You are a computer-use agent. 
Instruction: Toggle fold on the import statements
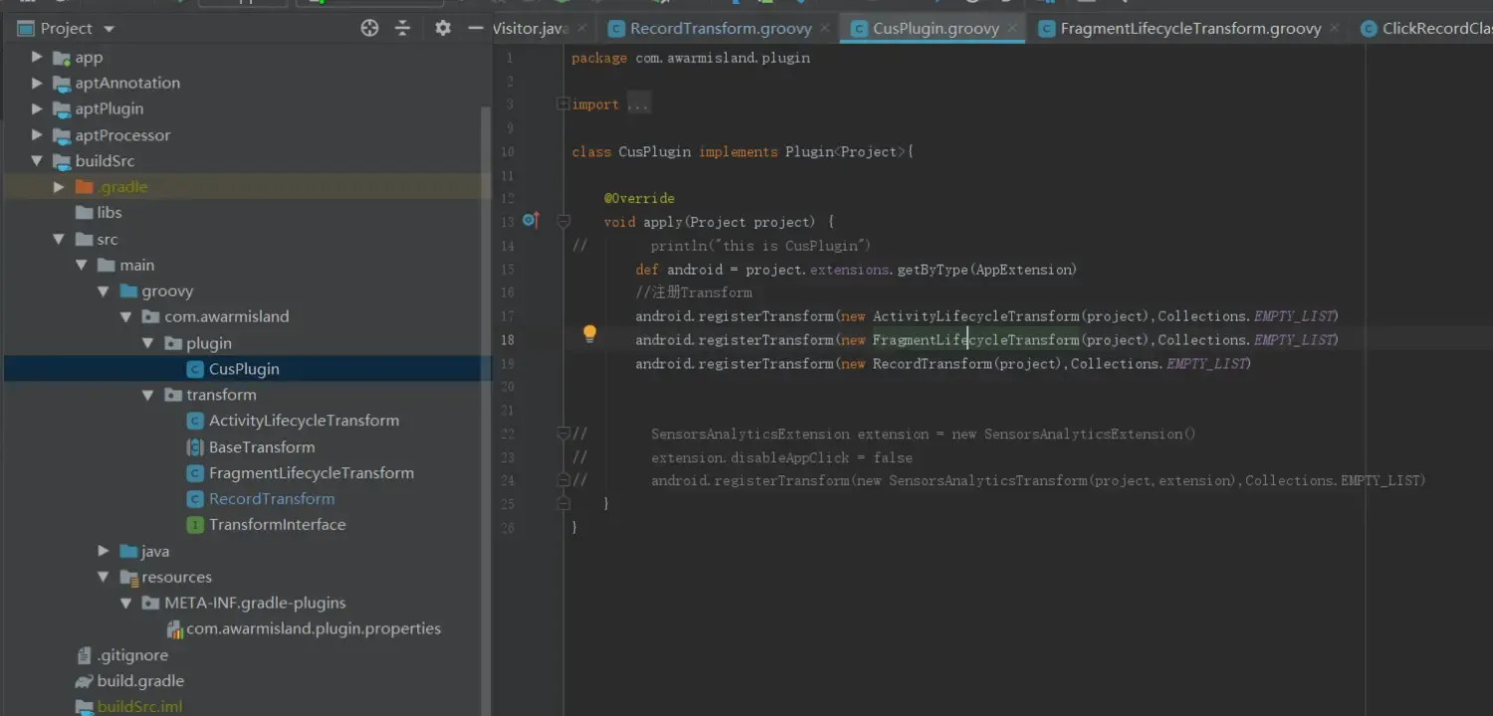point(563,104)
